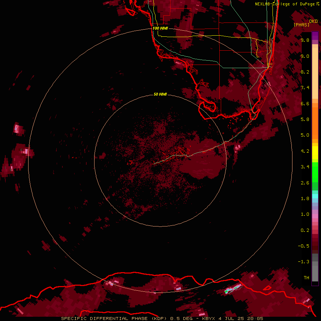Click the yellow segment of the color bar
Viewport: 321px width, 321px height.
point(315,153)
